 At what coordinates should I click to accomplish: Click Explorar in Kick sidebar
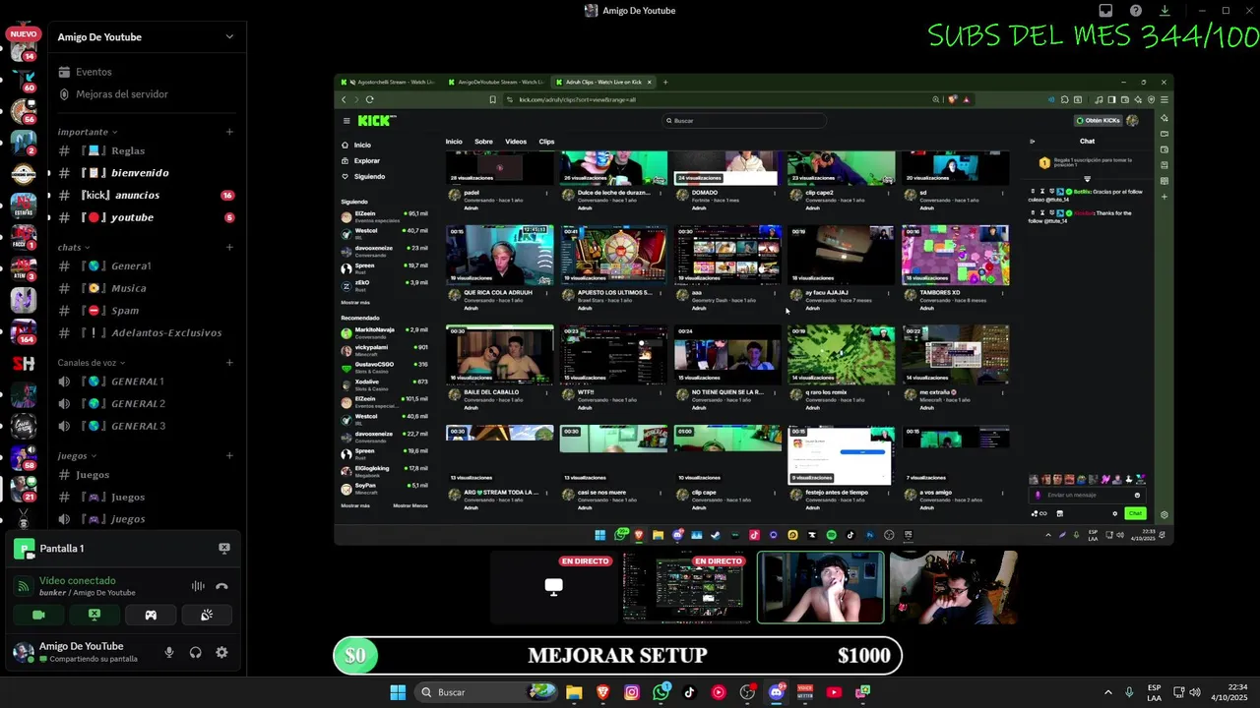367,160
